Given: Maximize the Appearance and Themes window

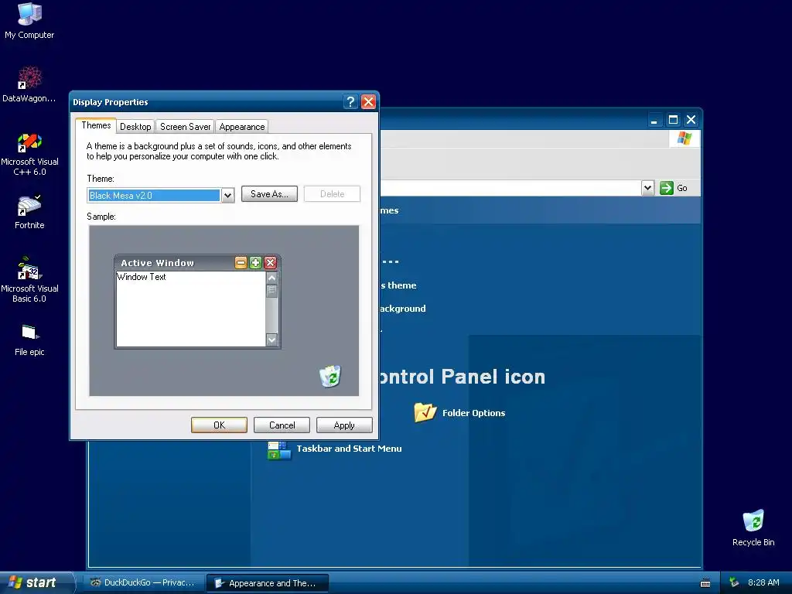Looking at the screenshot, I should [x=673, y=120].
